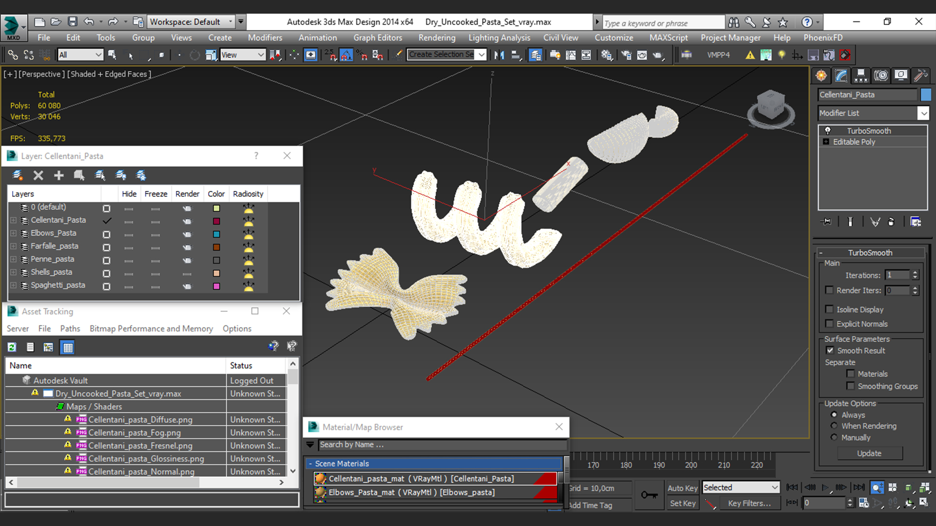
Task: Click the object color swatch beside name
Action: [926, 94]
